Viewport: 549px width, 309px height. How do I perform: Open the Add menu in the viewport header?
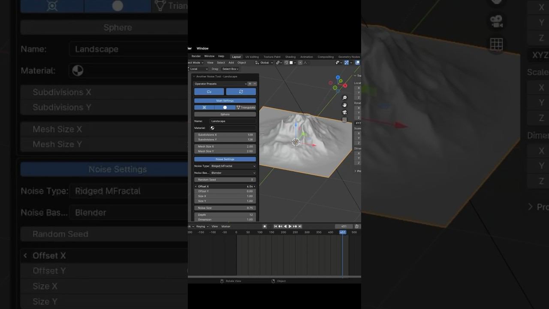click(x=231, y=63)
